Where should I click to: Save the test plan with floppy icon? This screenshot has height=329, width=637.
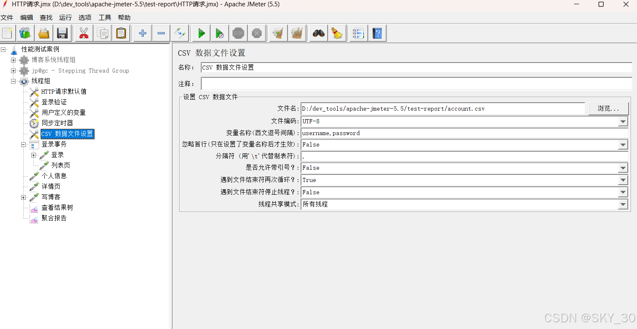click(x=63, y=33)
